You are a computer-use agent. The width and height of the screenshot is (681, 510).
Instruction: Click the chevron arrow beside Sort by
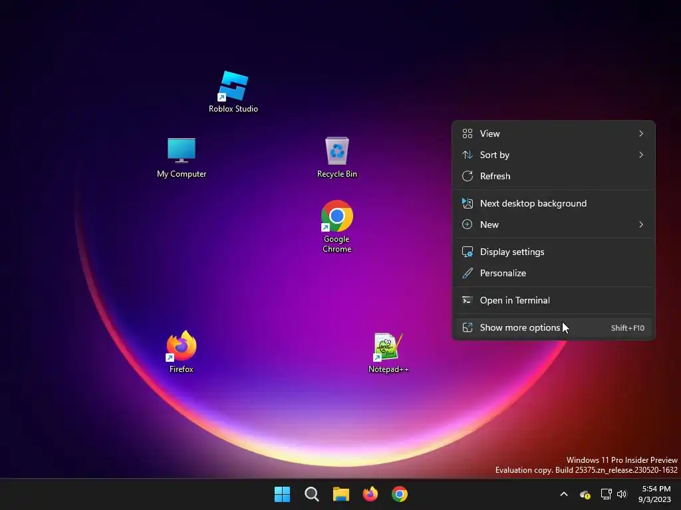tap(641, 155)
